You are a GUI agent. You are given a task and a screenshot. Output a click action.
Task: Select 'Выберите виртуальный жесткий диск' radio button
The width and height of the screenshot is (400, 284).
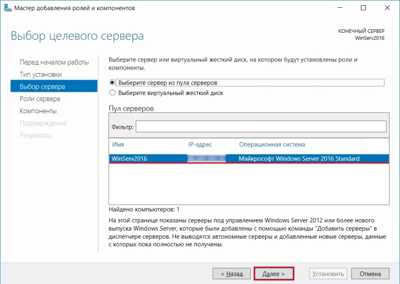coord(112,93)
